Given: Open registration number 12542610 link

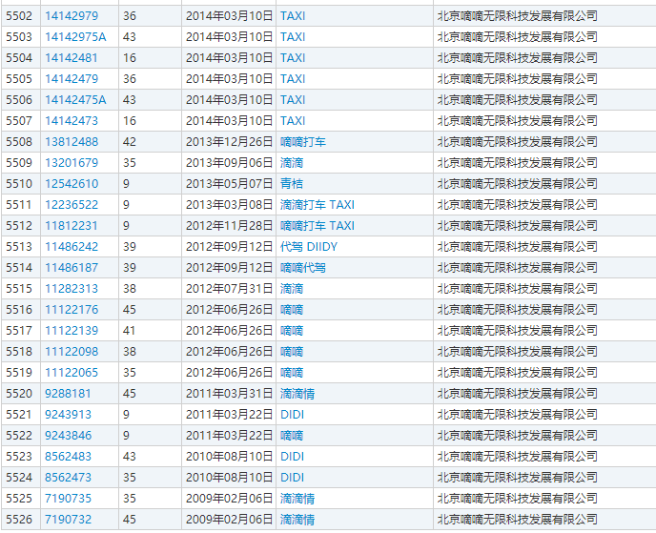Looking at the screenshot, I should (72, 184).
